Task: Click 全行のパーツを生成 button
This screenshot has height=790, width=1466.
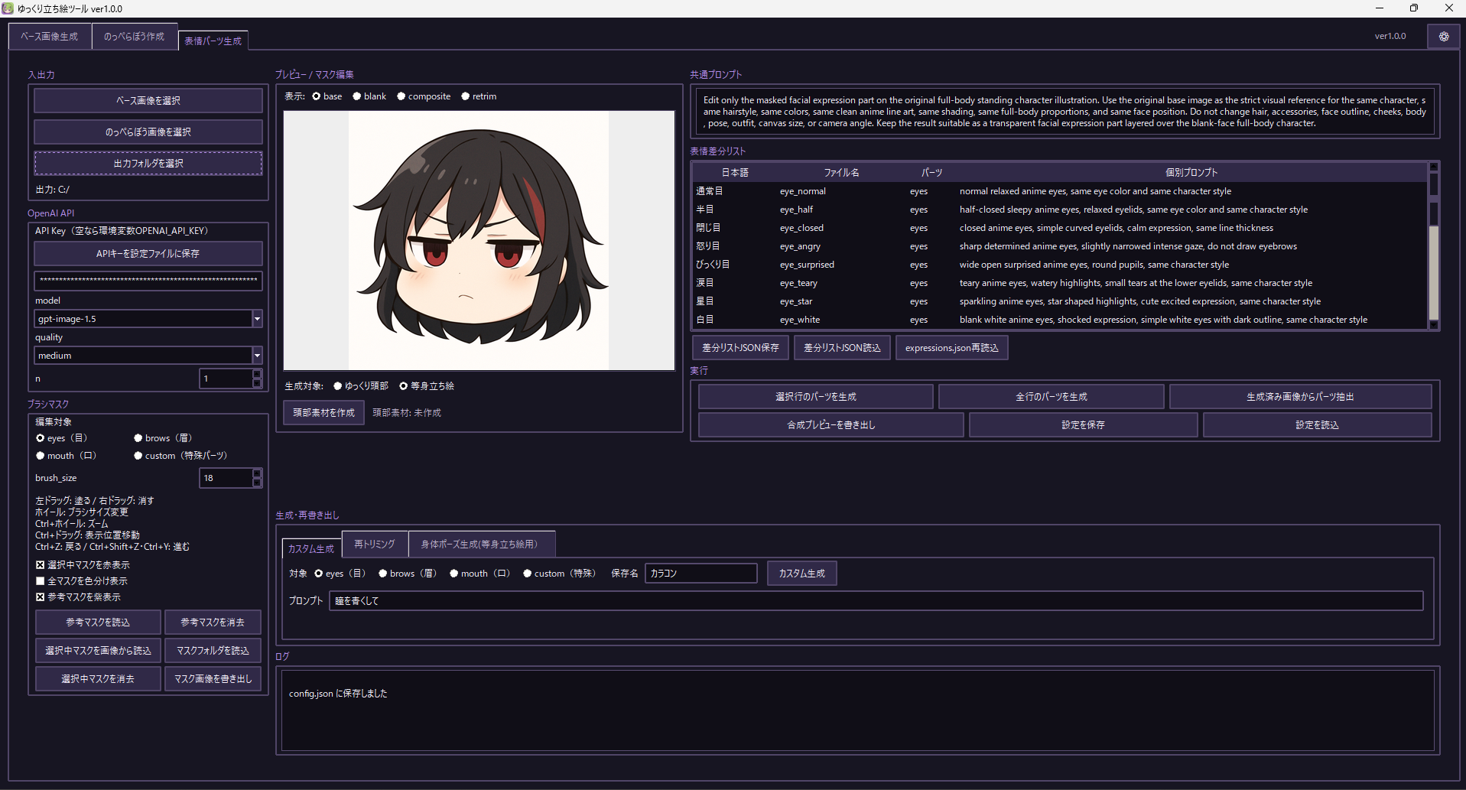Action: point(1052,397)
